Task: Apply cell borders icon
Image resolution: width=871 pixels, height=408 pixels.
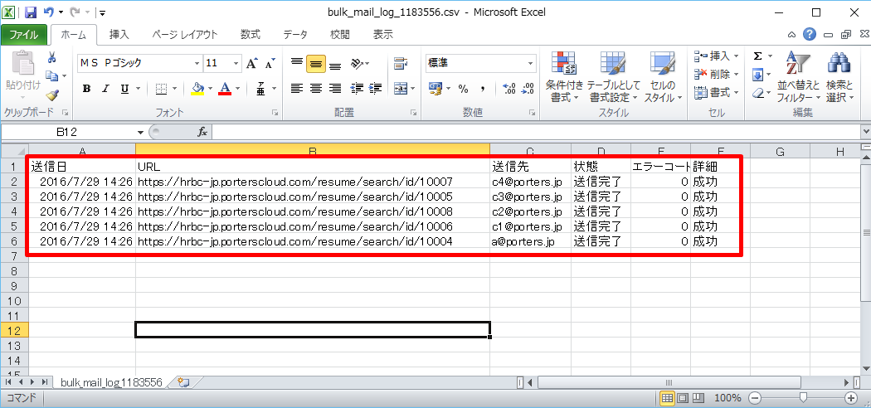Action: tap(161, 89)
